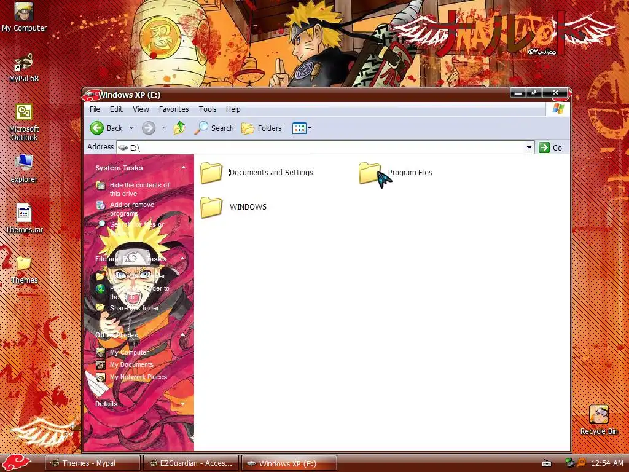Screen dimensions: 629x472
Task: Open the Search magnifier in toolbar
Action: (214, 128)
